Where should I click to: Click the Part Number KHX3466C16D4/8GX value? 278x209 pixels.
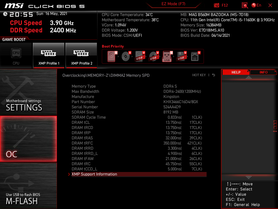[x=181, y=102]
